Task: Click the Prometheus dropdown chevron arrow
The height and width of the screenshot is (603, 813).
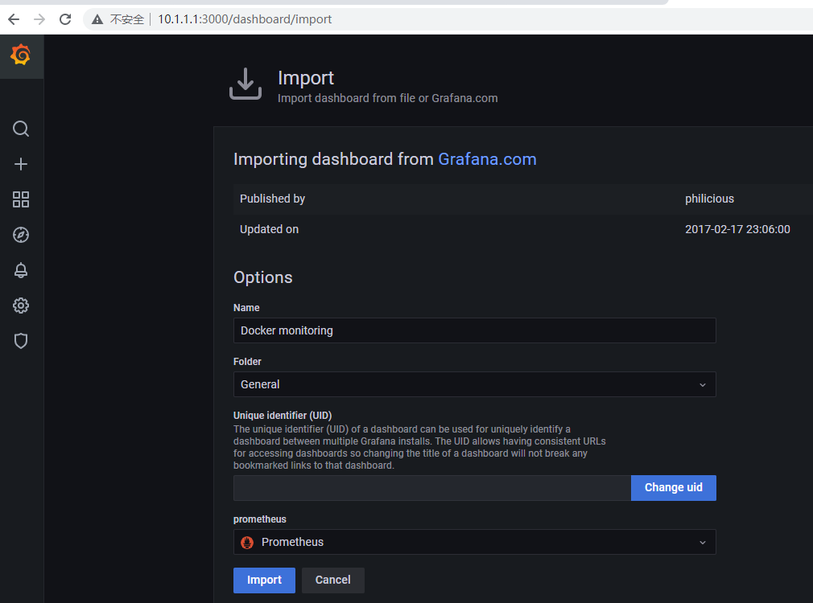Action: tap(703, 543)
